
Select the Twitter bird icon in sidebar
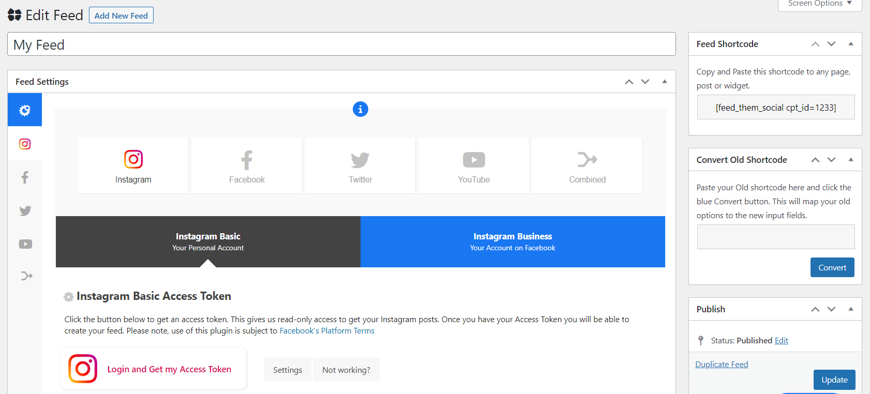pos(25,211)
